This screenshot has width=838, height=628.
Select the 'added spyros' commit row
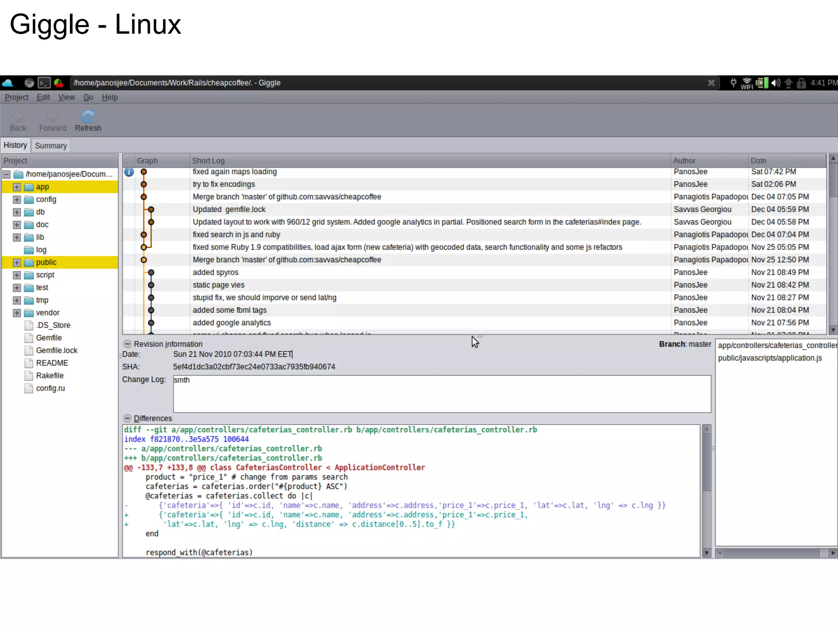pos(216,273)
